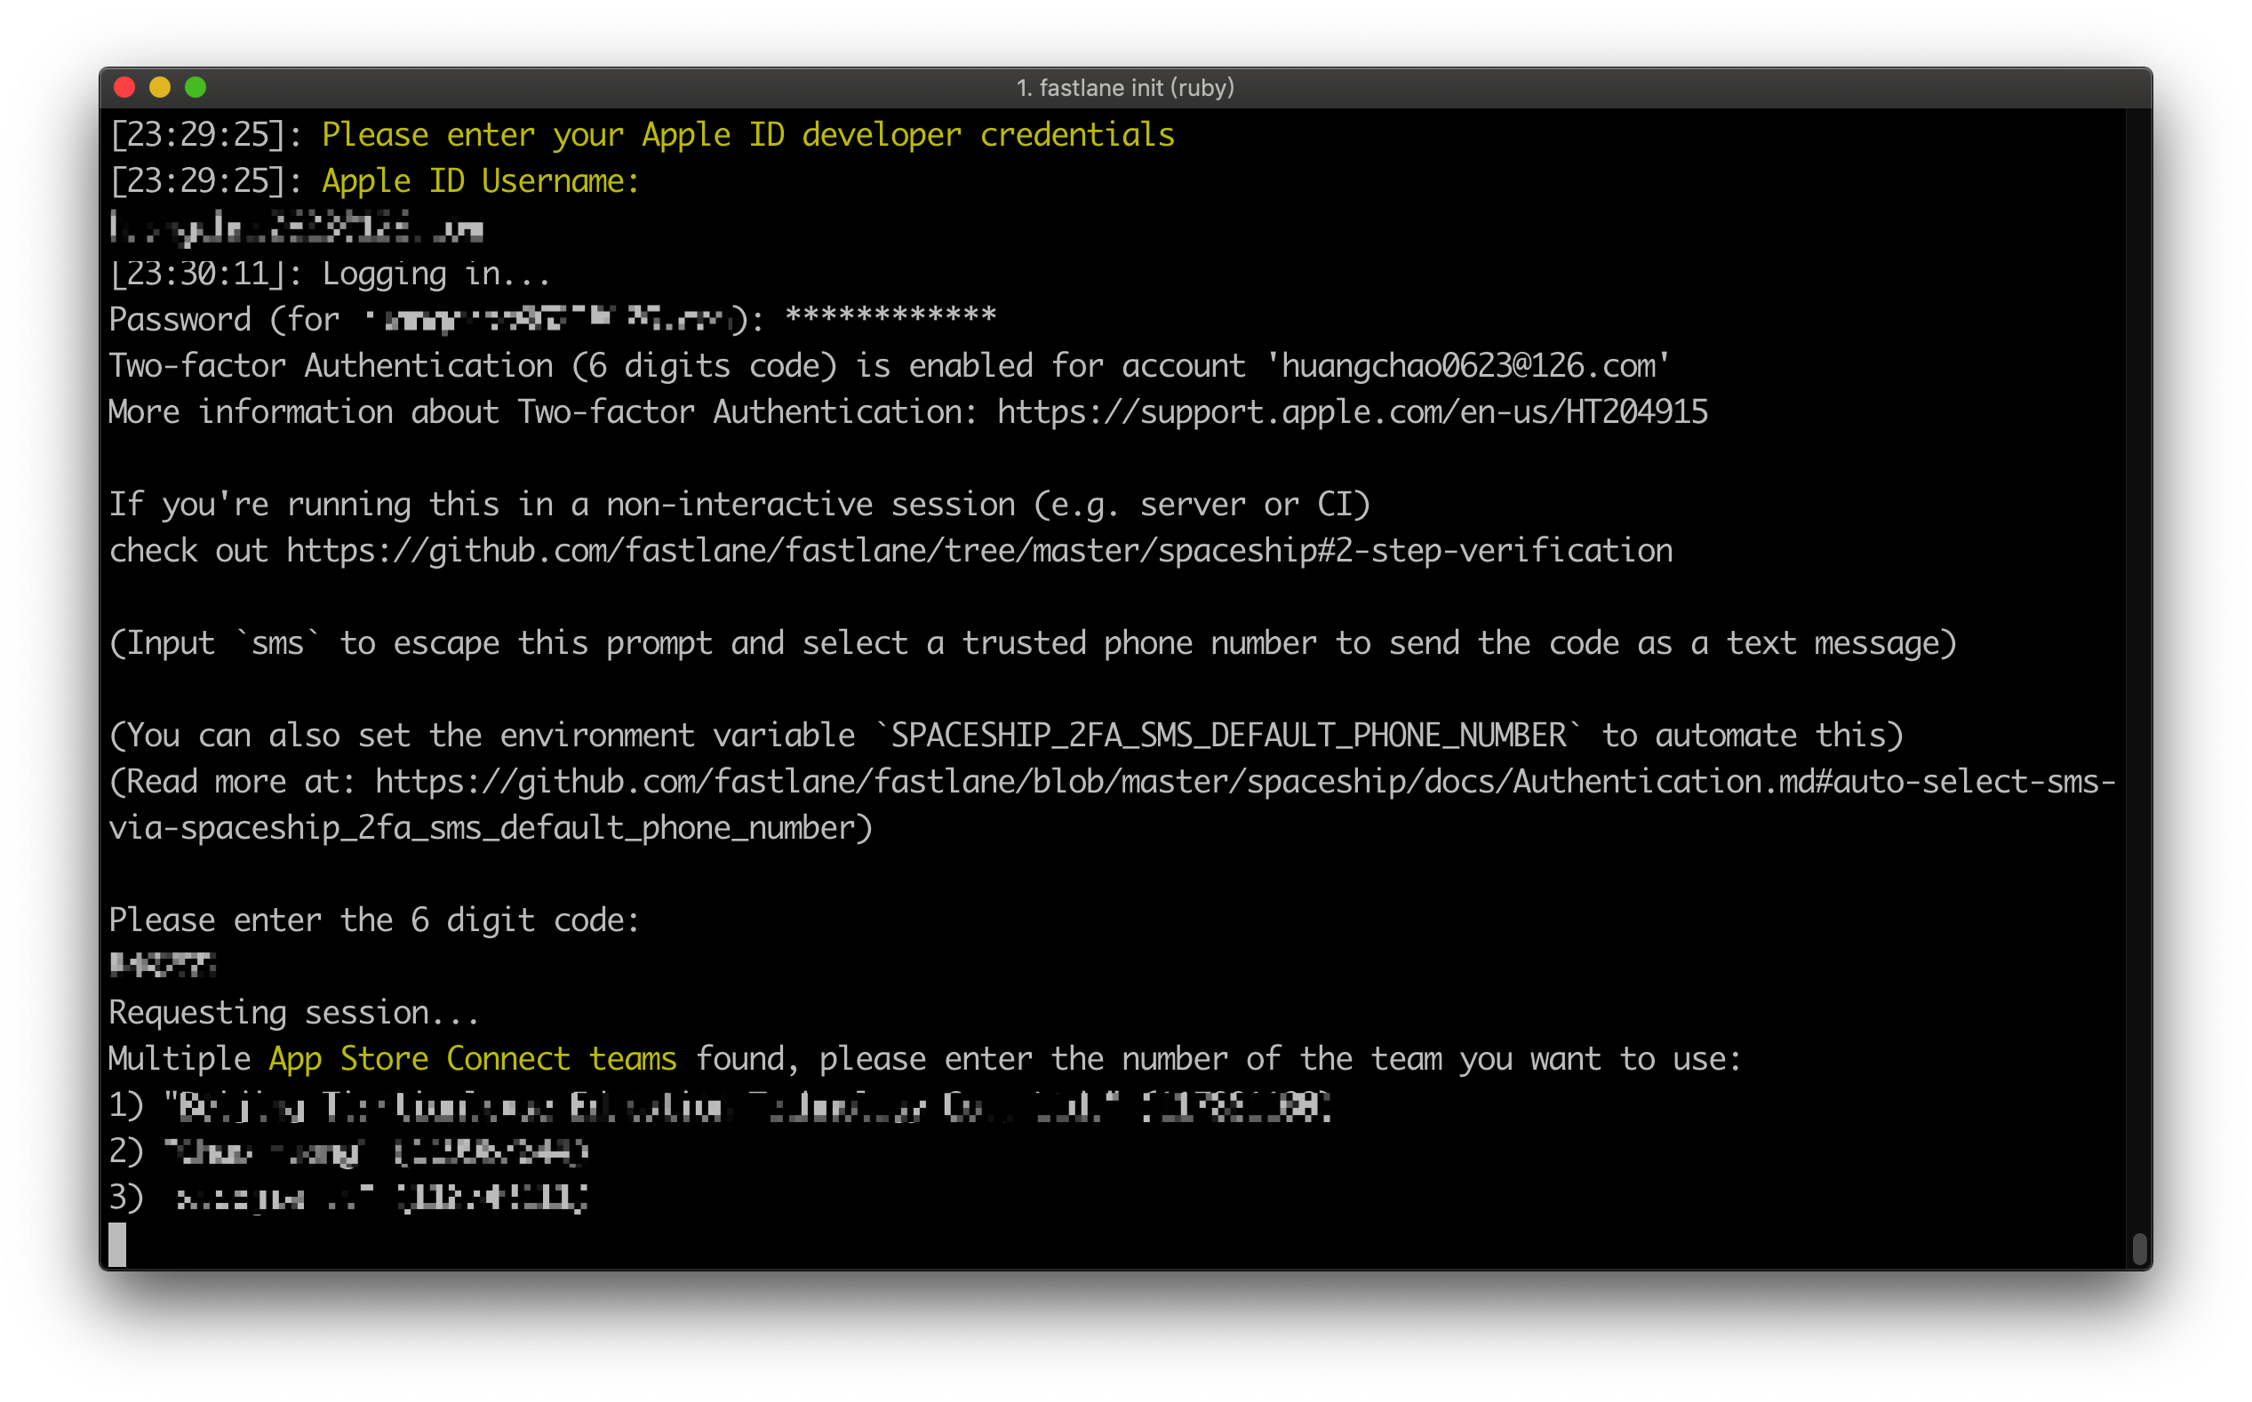This screenshot has height=1402, width=2252.
Task: Click the 'Apple ID Username:' prompt text
Action: tap(481, 182)
